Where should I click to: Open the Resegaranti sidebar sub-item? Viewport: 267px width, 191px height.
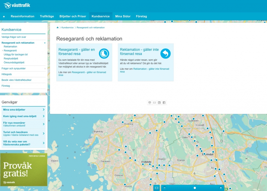click(10, 51)
